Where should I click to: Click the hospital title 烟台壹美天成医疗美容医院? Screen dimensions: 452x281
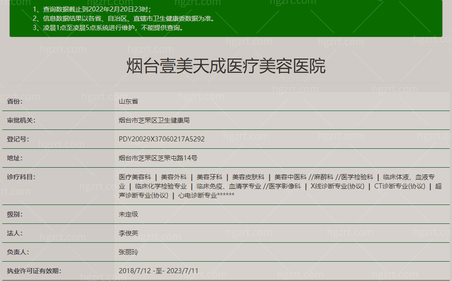click(x=226, y=66)
